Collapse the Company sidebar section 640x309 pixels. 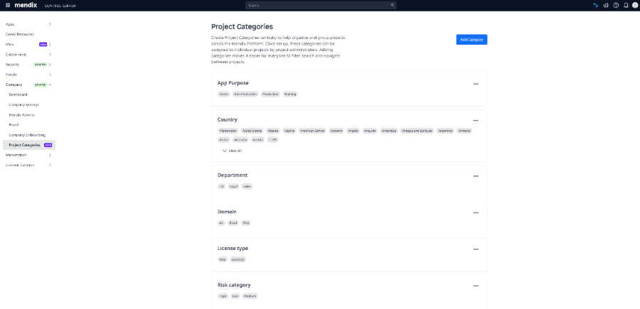[x=50, y=85]
